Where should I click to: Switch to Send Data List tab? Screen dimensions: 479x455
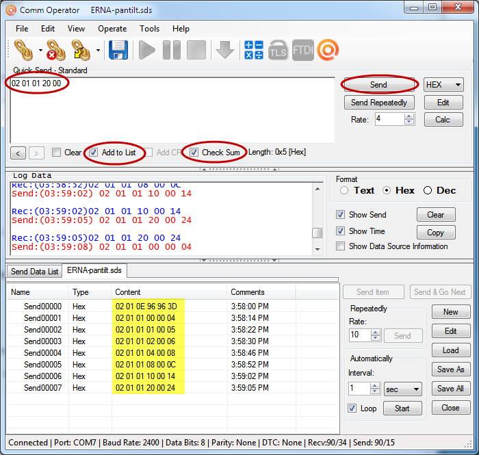(34, 271)
